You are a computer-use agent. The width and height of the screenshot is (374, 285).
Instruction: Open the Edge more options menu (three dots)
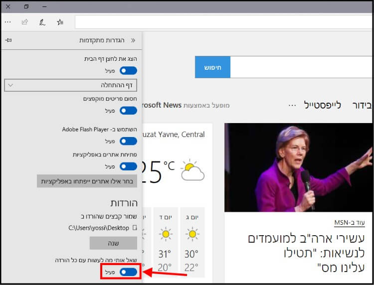[7, 22]
